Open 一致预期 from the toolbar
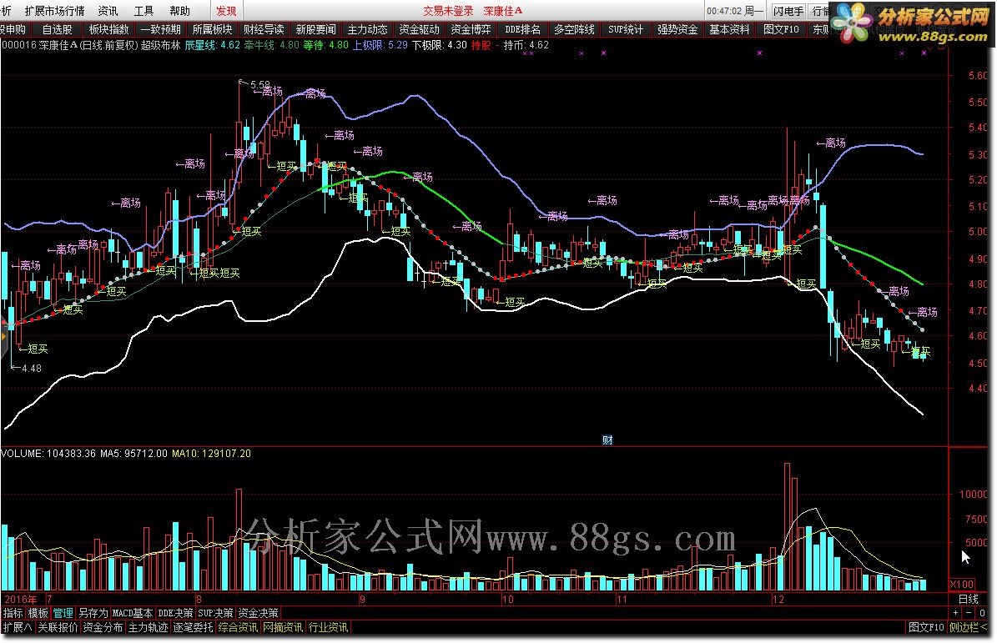 (x=161, y=29)
